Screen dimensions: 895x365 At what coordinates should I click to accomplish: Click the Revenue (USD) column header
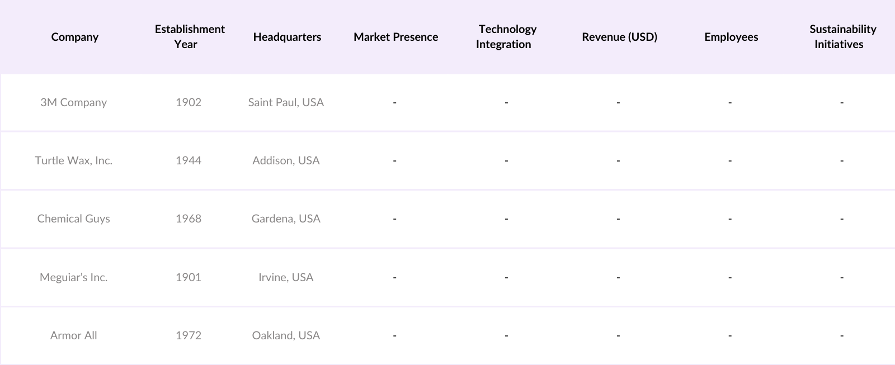tap(619, 37)
